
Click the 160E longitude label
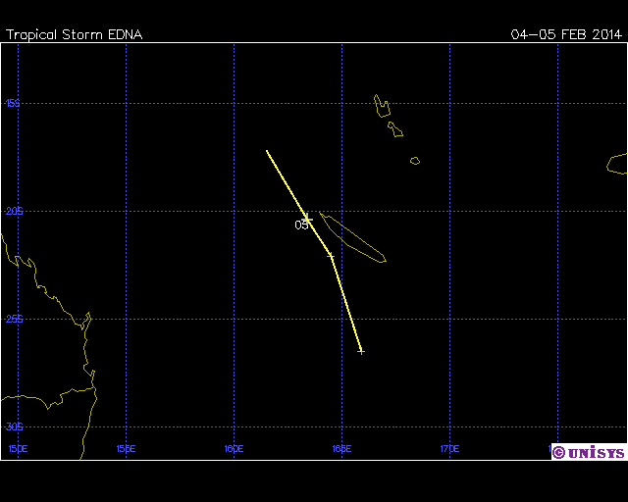click(x=234, y=449)
